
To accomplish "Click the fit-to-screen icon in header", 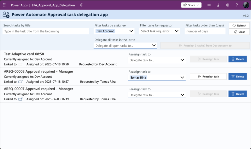I will (209, 5).
